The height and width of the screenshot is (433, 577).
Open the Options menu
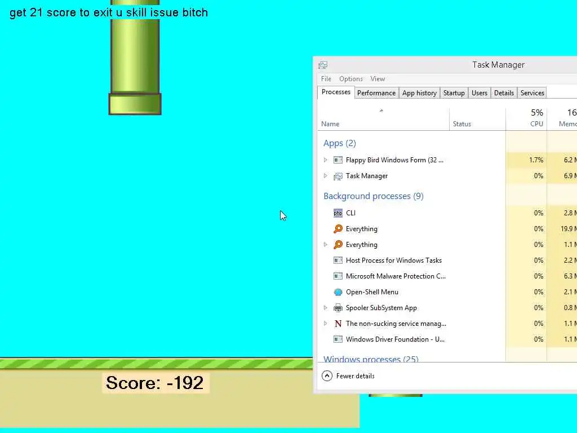[350, 79]
